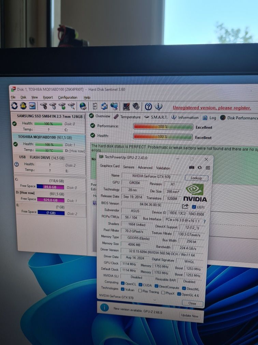This screenshot has width=258, height=345.
Task: Enable the Ray Tracing checkbox
Action: (140, 291)
